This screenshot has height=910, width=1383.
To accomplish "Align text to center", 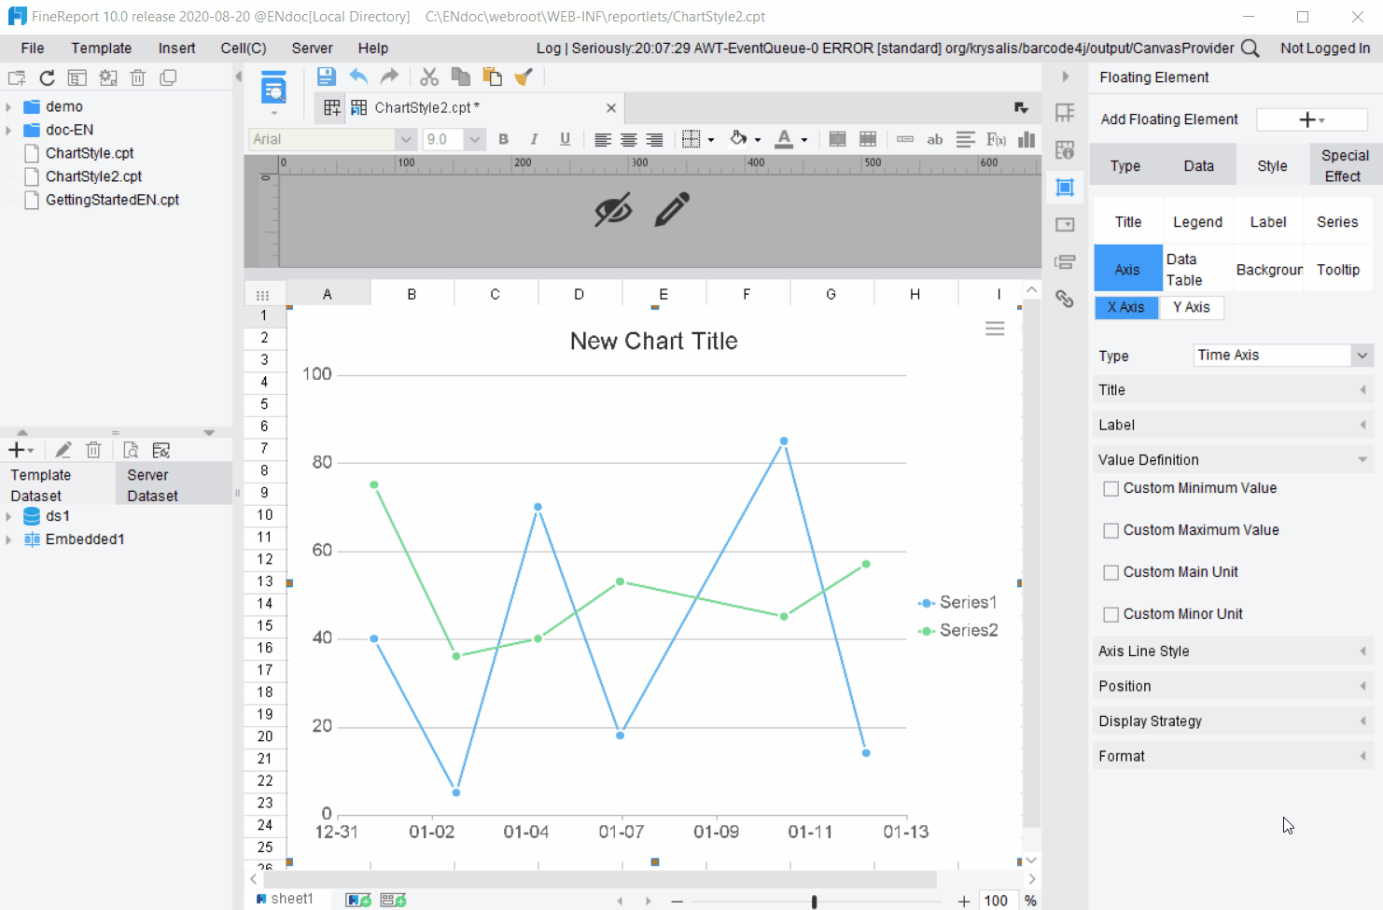I will [x=629, y=139].
